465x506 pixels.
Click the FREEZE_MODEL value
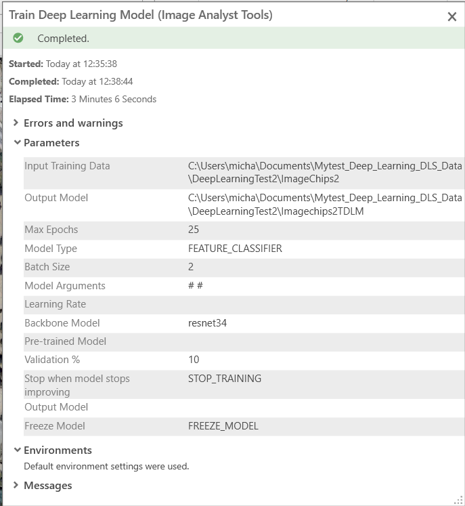(223, 426)
